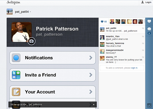
Task: Click the Instagram camera icon at sidebar bottom
Action: point(149,105)
